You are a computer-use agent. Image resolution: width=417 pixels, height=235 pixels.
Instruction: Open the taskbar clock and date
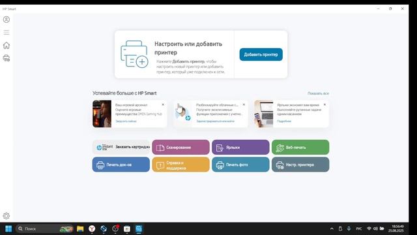[396, 228]
